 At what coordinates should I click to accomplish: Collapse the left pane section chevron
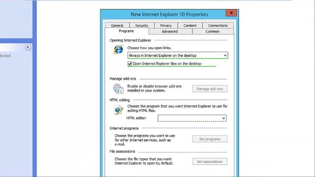click(x=28, y=47)
